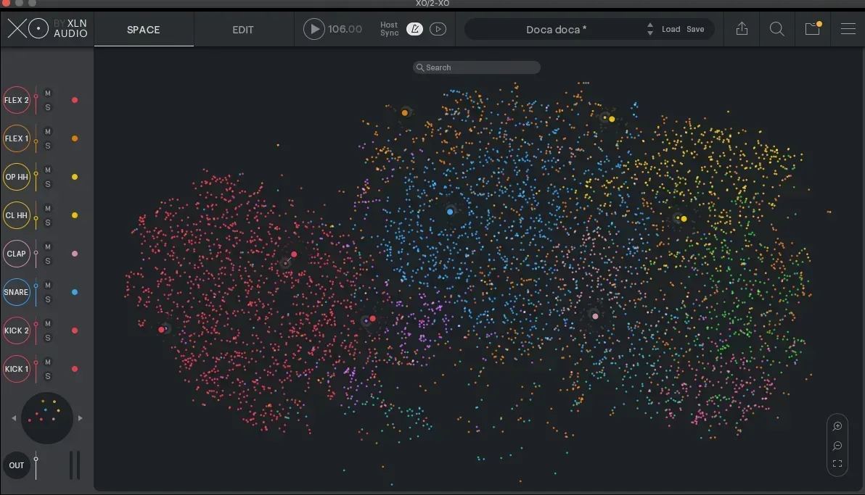Image resolution: width=865 pixels, height=495 pixels.
Task: Open the export icon
Action: coord(742,29)
